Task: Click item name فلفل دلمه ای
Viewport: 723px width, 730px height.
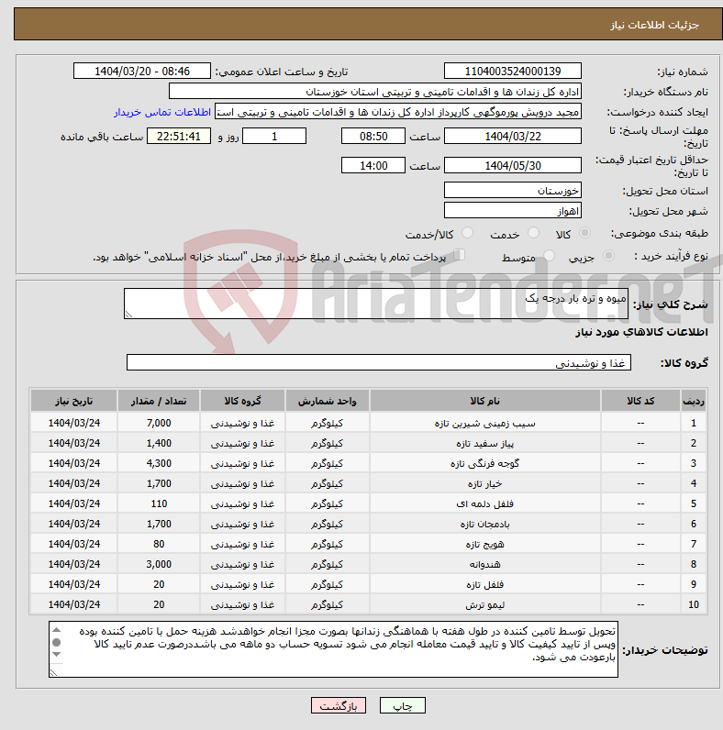Action: [x=485, y=503]
